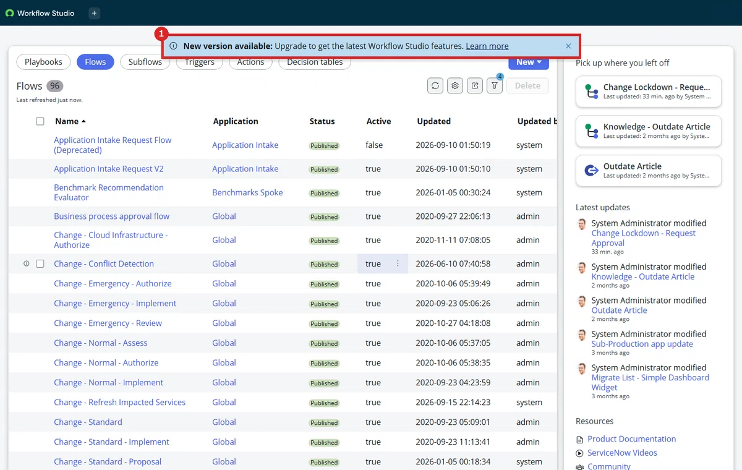
Task: Open the Product Documentation resource link
Action: [x=631, y=439]
